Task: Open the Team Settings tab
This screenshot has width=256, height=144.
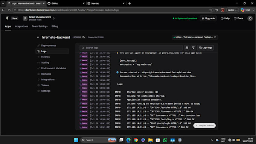Action: tap(40, 26)
